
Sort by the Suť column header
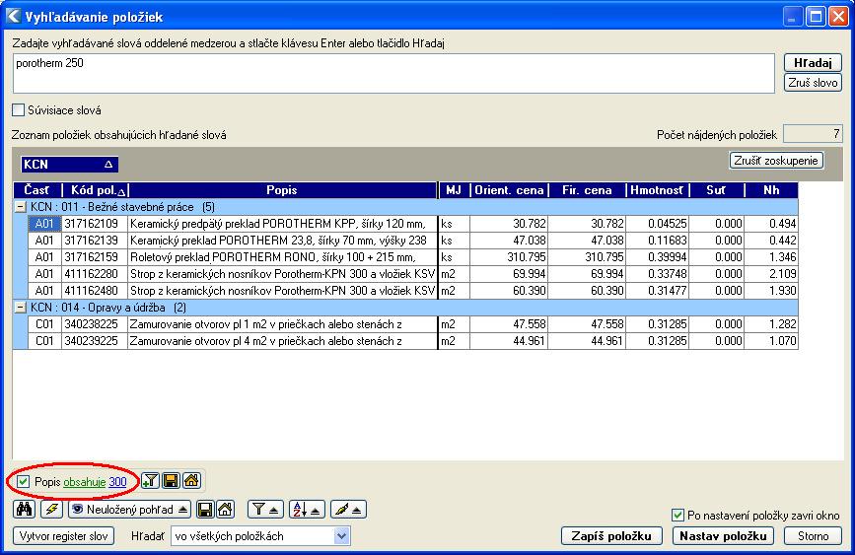(717, 190)
